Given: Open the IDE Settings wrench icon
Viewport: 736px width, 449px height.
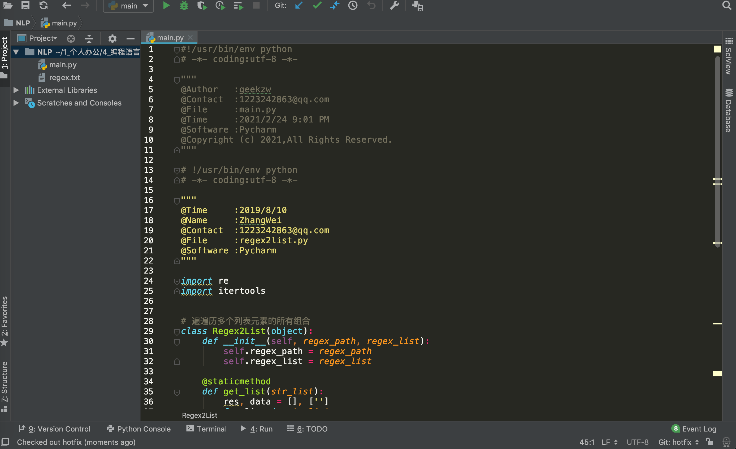Looking at the screenshot, I should coord(395,5).
